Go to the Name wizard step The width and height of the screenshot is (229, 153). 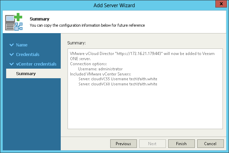tap(22, 45)
